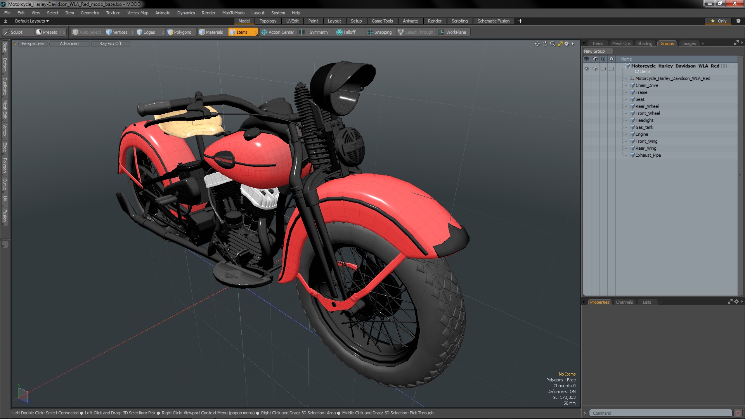745x419 pixels.
Task: Switch to the Shading panel tab
Action: point(645,43)
